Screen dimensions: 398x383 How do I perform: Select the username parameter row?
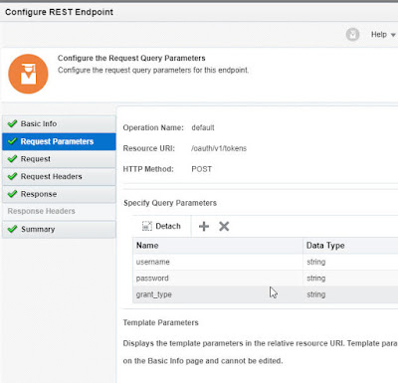point(266,262)
